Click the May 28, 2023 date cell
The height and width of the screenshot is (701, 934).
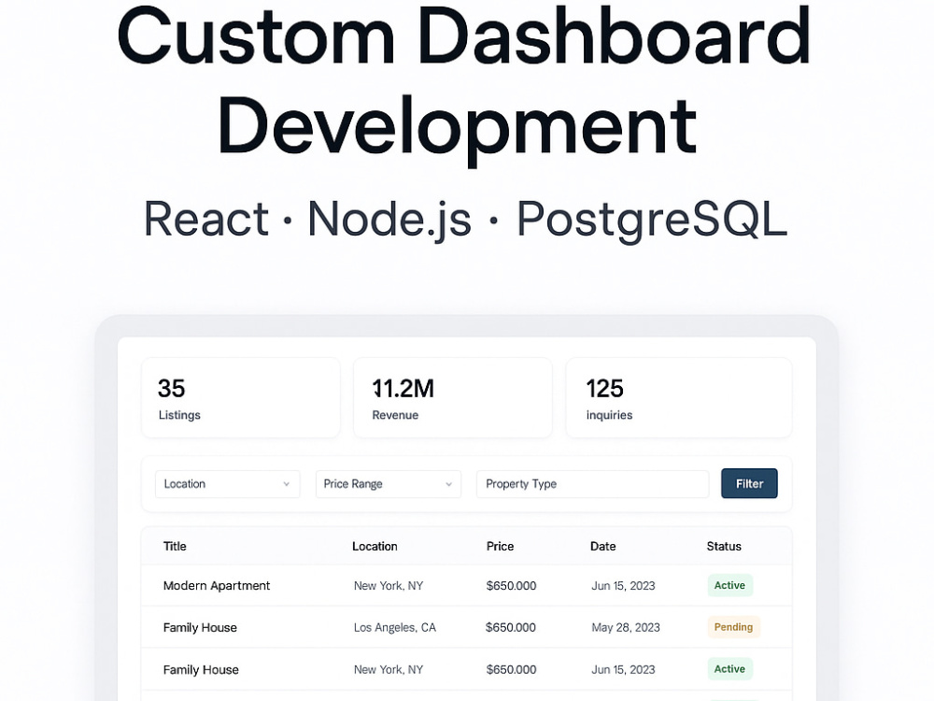[626, 627]
